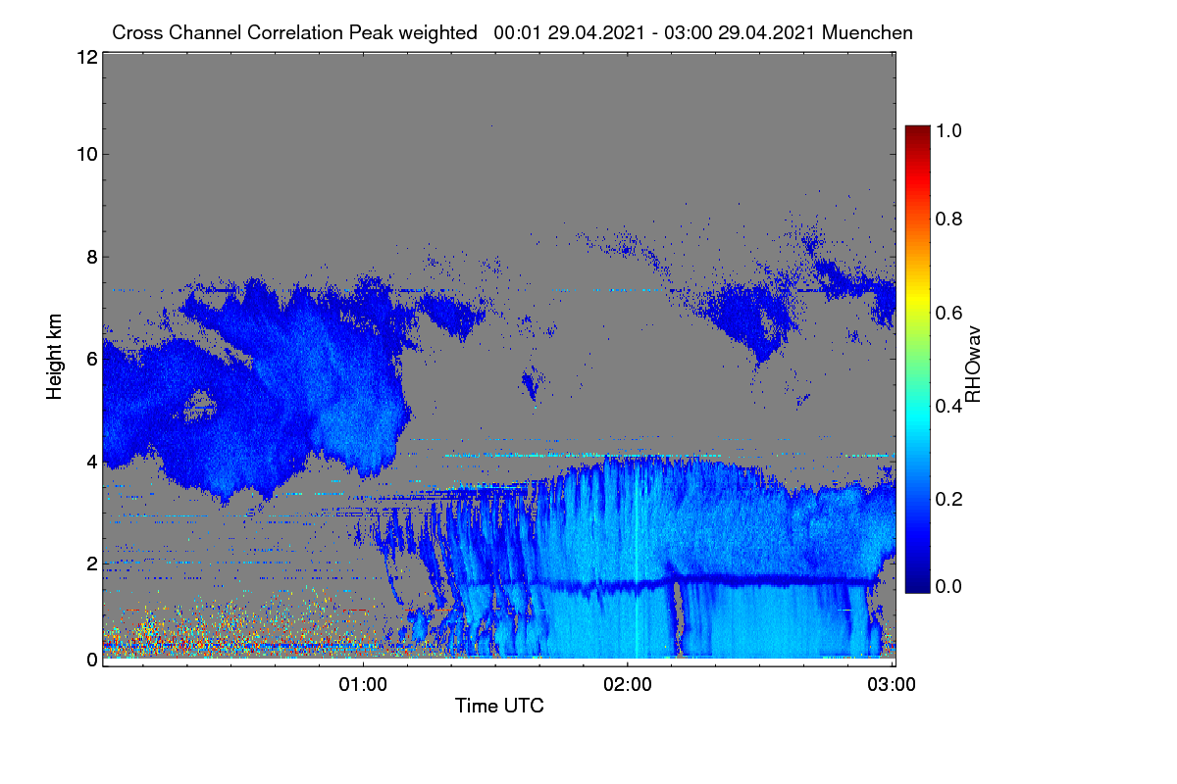Click the colorbar value 0.2
Screen dimensions: 1177x784
point(948,499)
